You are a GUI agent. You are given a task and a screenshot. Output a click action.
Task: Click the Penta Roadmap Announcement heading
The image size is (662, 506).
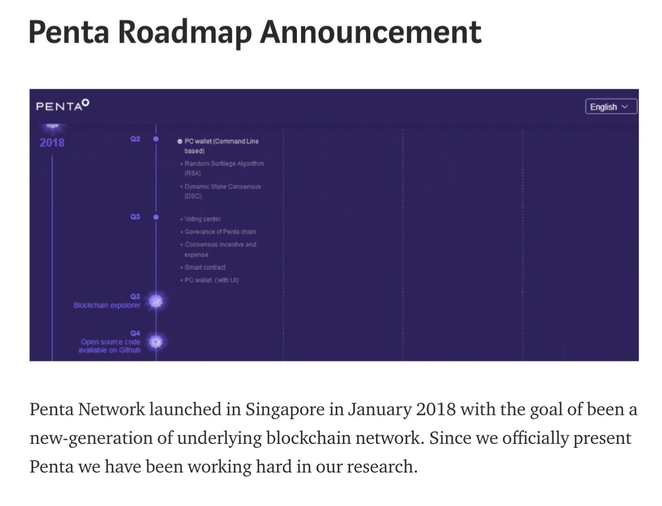coord(255,32)
